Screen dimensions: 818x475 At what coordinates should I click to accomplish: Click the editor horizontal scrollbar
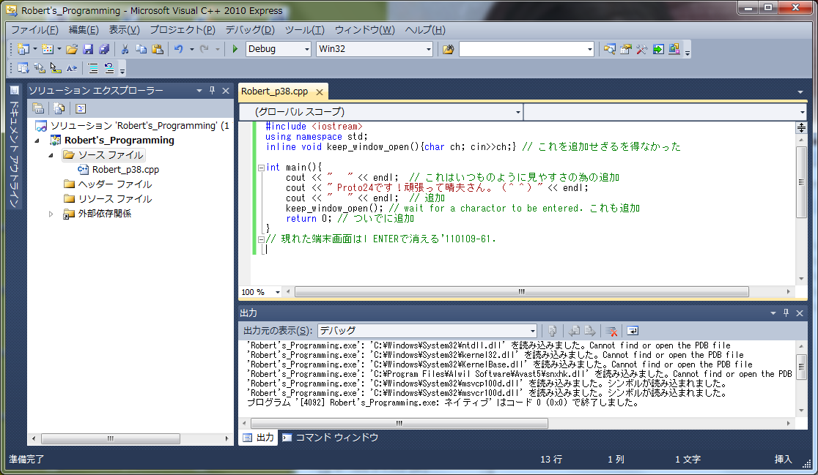coord(522,292)
